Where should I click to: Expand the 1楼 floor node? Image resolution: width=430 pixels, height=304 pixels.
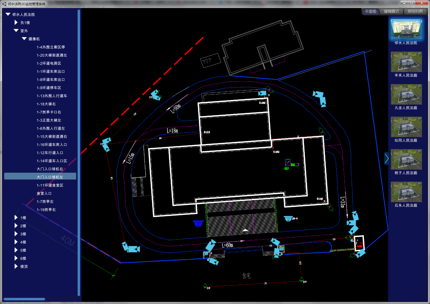tap(16, 218)
